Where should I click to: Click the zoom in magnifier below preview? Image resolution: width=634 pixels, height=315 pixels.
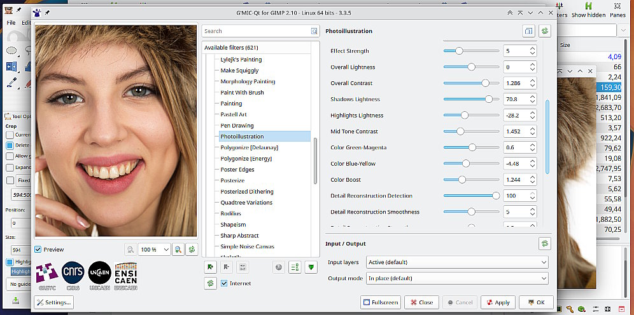tap(179, 250)
